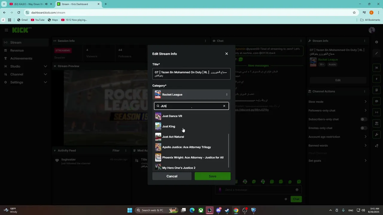Image resolution: width=383 pixels, height=215 pixels.
Task: Open Maps bookmark
Action: pos(53,20)
